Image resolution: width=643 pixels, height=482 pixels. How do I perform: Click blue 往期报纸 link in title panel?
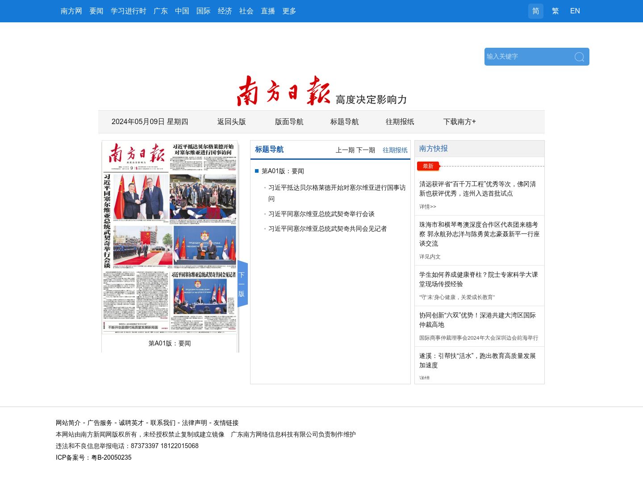pyautogui.click(x=395, y=150)
